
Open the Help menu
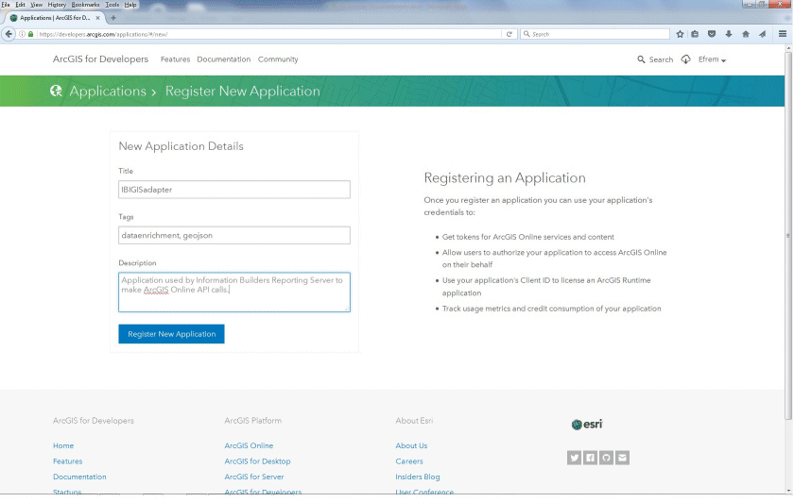click(x=130, y=5)
